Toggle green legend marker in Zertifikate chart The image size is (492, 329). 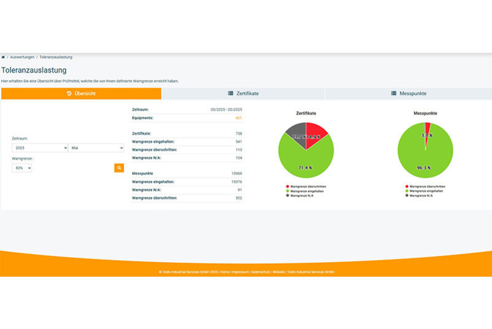287,191
